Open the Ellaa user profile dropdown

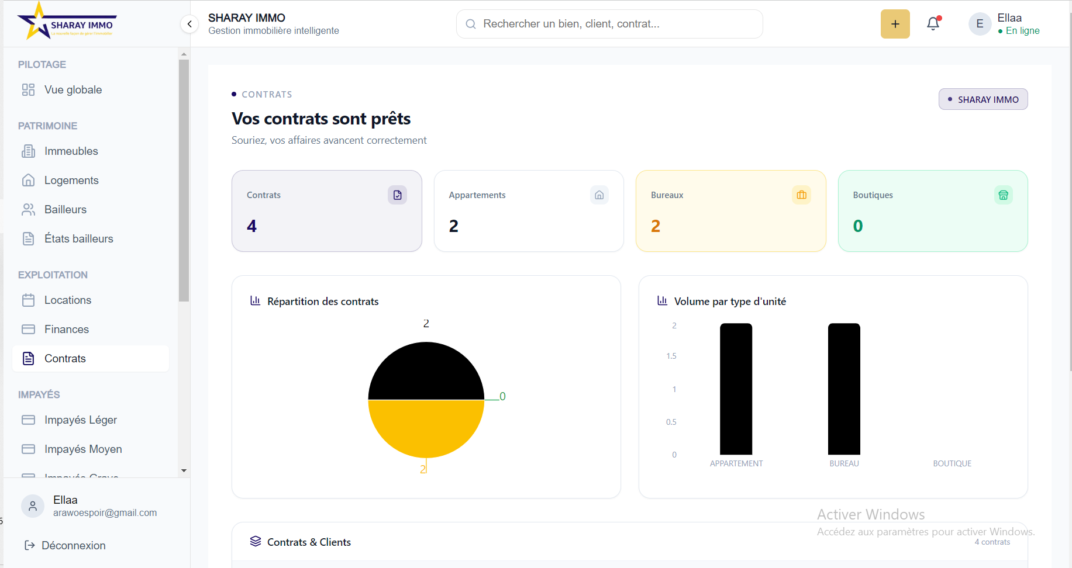[x=1004, y=24]
